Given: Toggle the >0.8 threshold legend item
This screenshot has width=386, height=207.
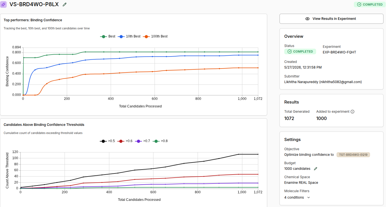Looking at the screenshot, I should pos(160,141).
